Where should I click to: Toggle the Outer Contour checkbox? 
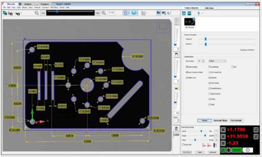tap(187, 67)
